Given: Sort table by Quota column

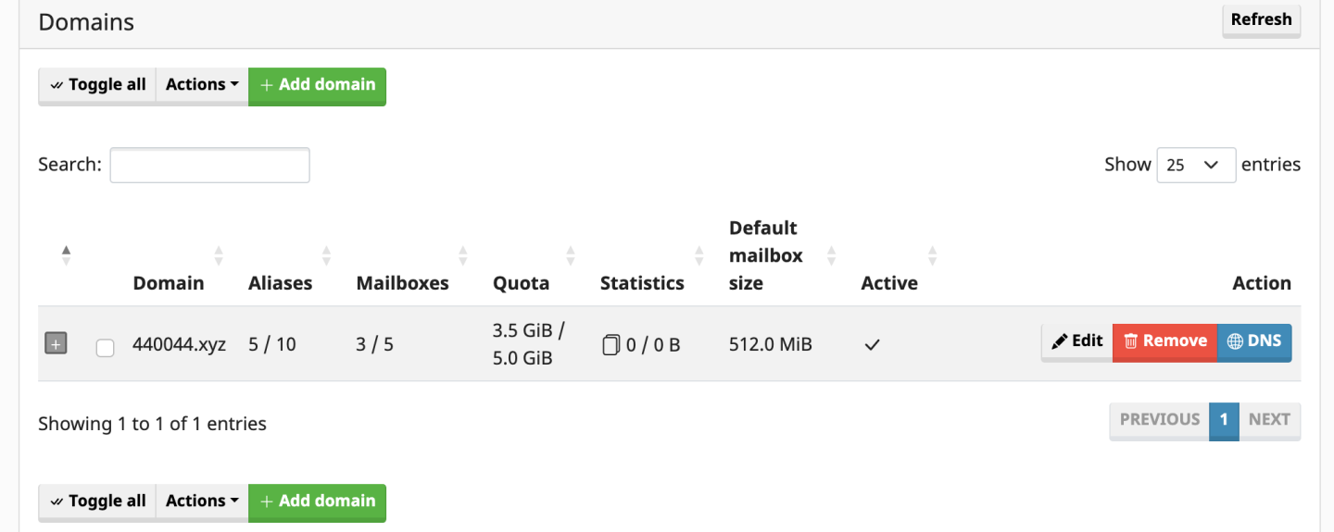Looking at the screenshot, I should (x=571, y=255).
